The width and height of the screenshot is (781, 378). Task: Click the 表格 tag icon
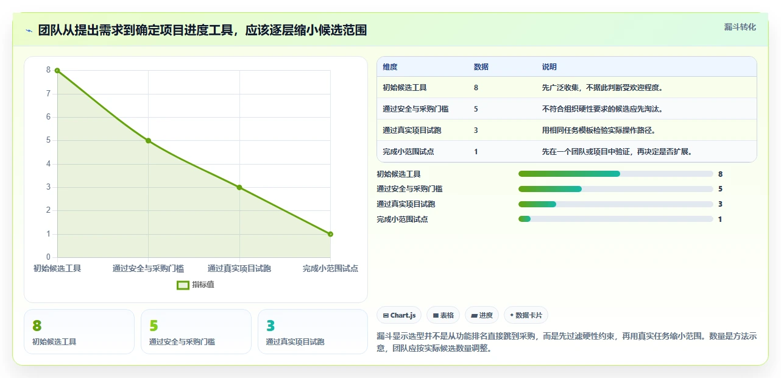(x=436, y=316)
